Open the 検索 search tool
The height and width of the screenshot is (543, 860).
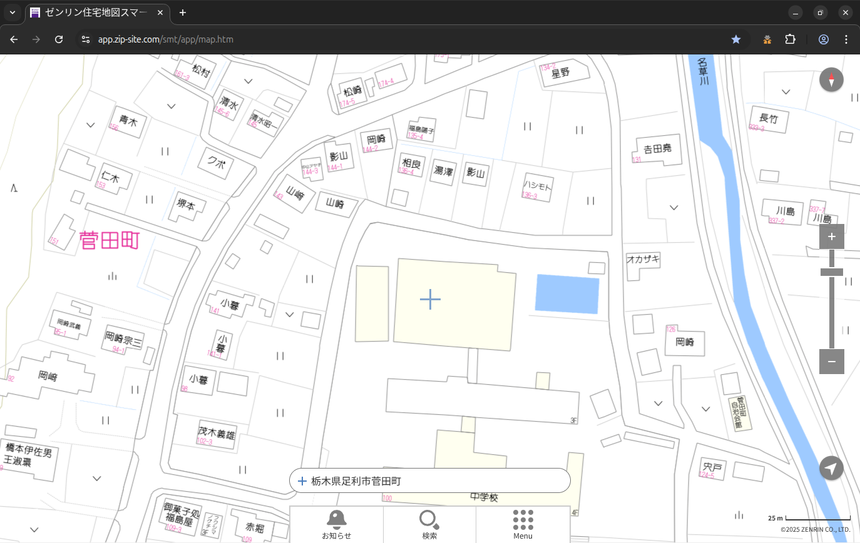click(429, 524)
